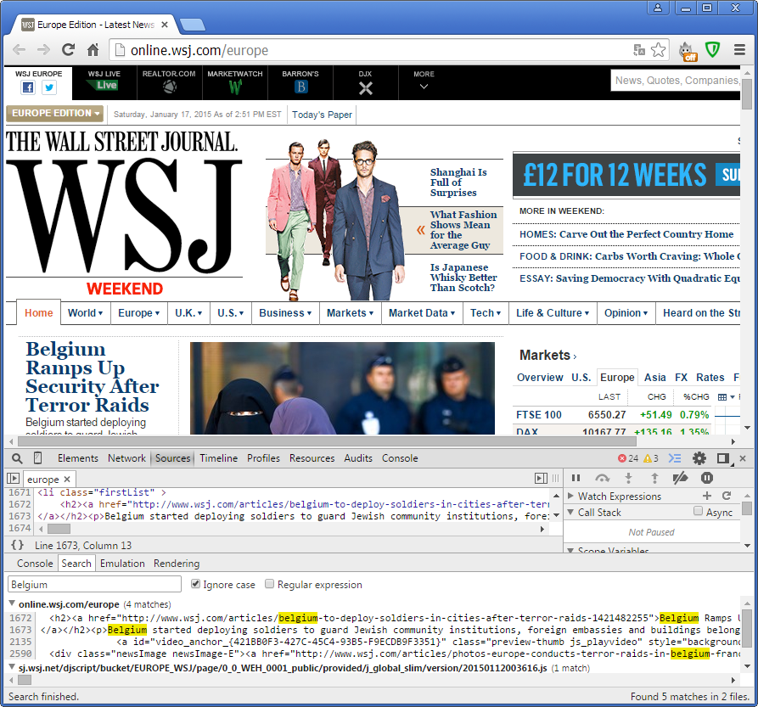Step out of current function icon
758x707 pixels.
[x=654, y=478]
